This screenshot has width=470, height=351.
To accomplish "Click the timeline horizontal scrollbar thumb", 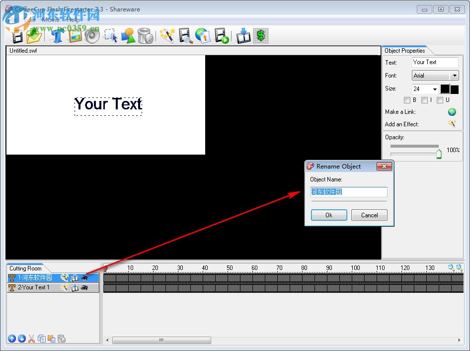I will click(x=161, y=340).
